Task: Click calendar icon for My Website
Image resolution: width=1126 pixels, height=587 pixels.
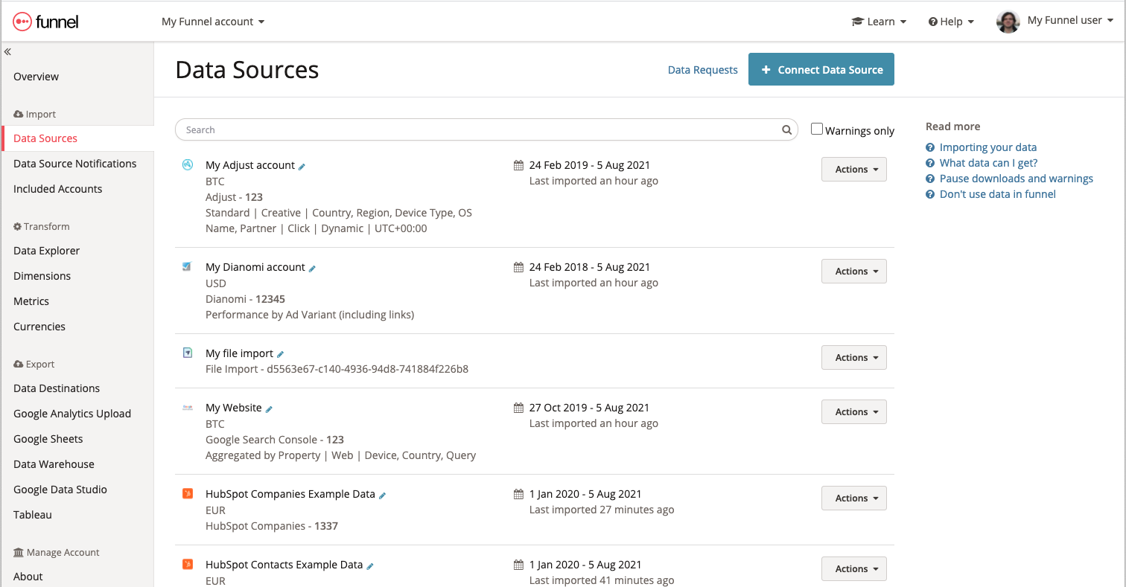Action: tap(519, 408)
